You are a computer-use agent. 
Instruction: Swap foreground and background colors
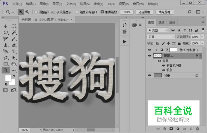14,76
